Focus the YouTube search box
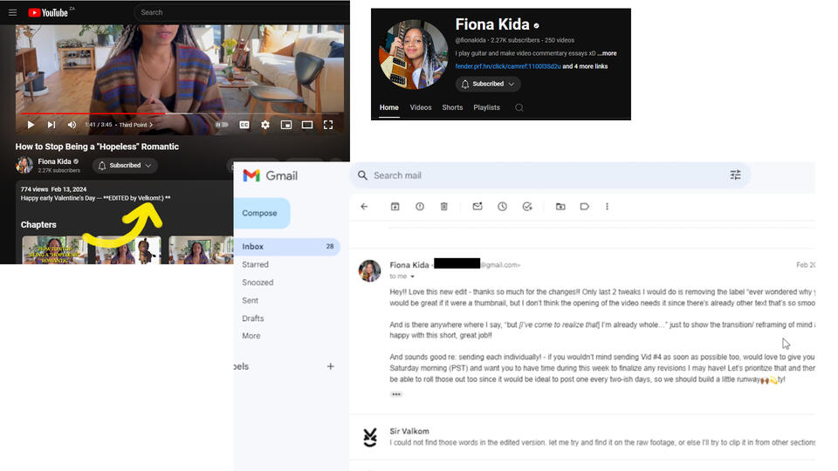 [241, 12]
